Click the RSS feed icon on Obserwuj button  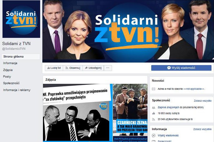67,68
